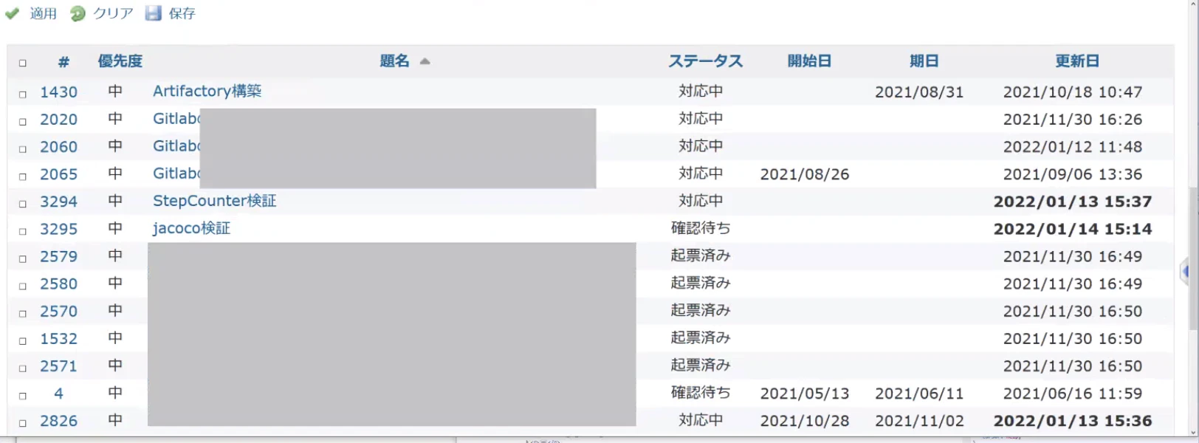Open issue number 4
Viewport: 1199px width, 443px height.
(58, 394)
